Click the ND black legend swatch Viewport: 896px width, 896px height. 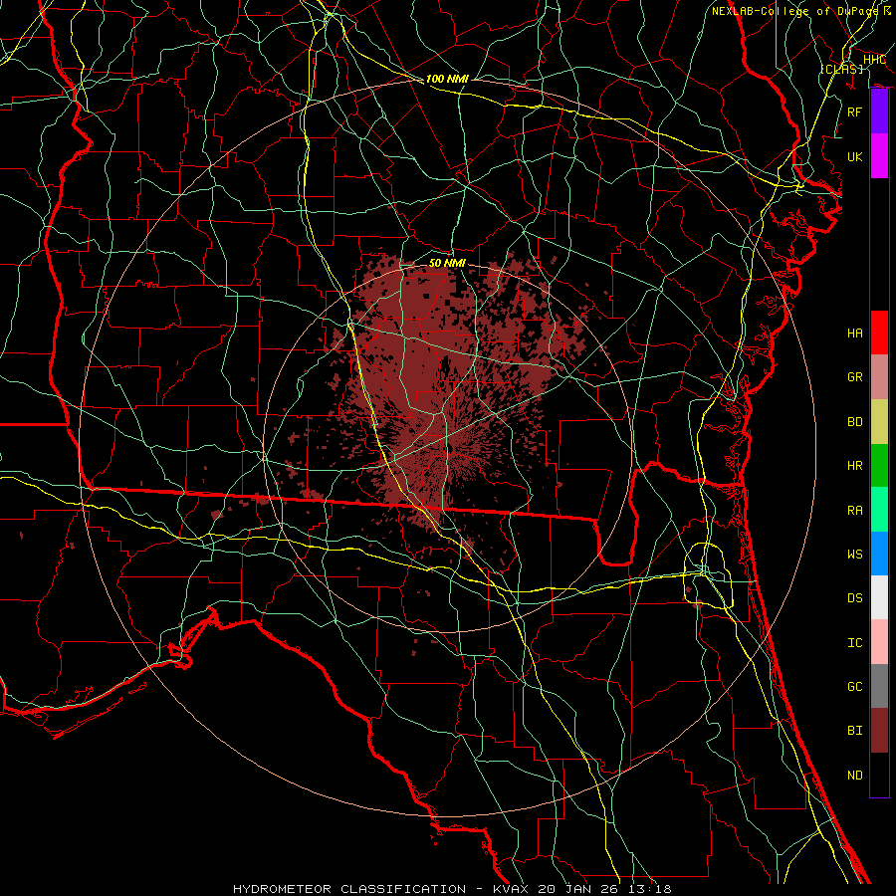[879, 775]
